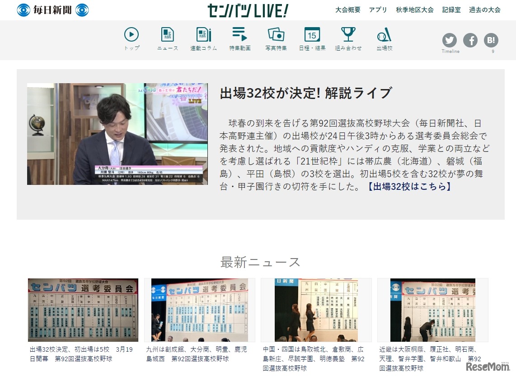This screenshot has height=377, width=516.
Task: Click the Facebook share icon
Action: pos(470,40)
